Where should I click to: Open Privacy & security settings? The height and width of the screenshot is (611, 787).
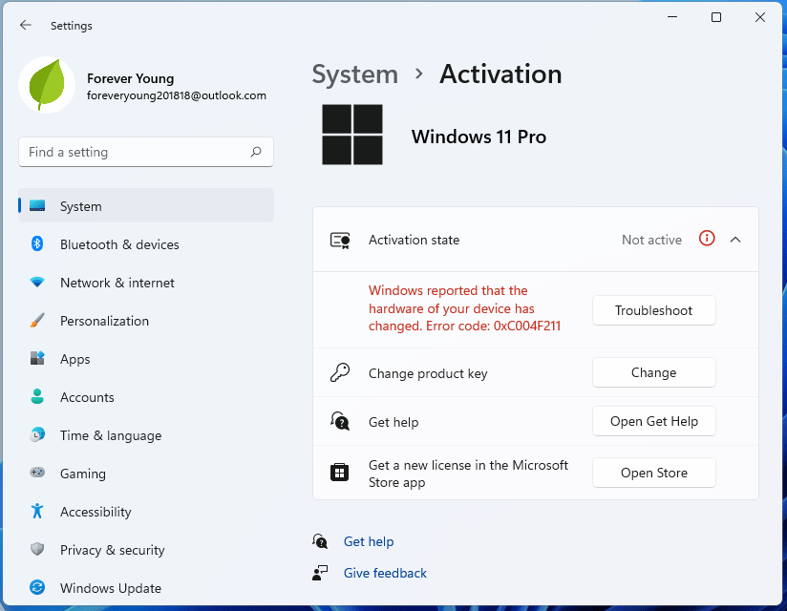[x=146, y=549]
